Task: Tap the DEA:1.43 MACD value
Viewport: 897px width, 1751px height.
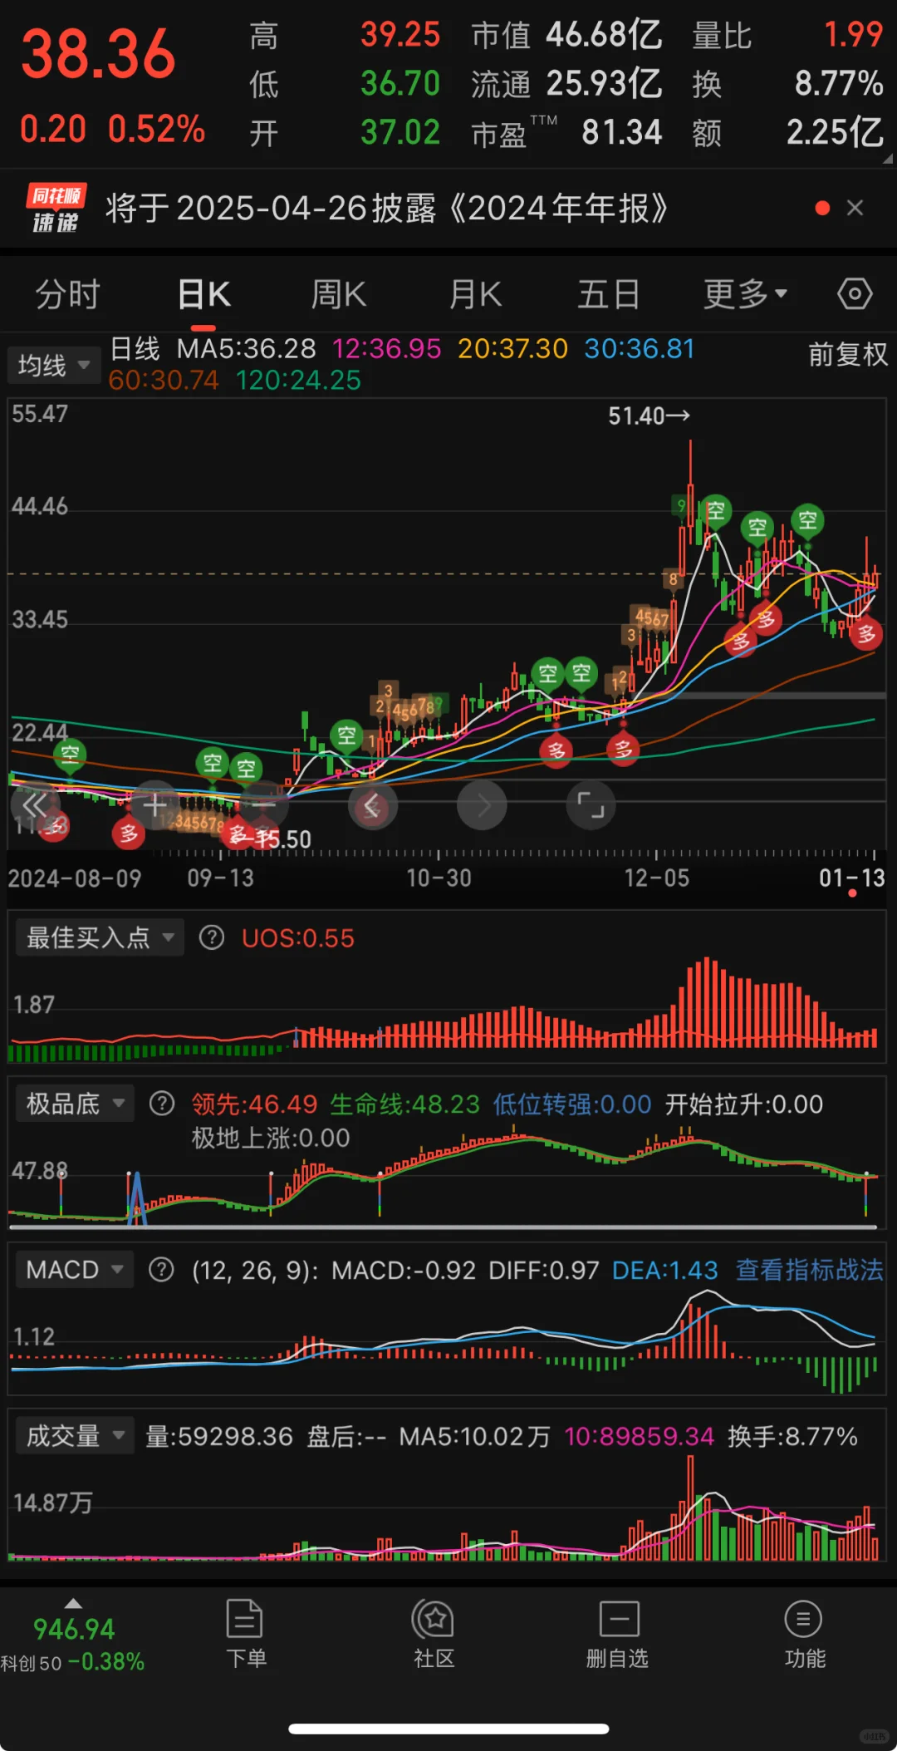Action: tap(664, 1270)
